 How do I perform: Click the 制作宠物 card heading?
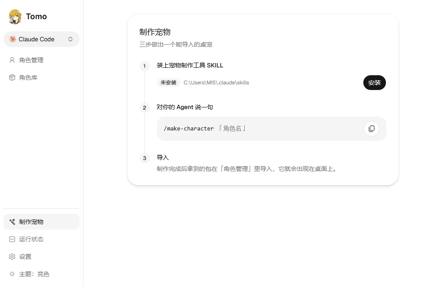pyautogui.click(x=155, y=32)
